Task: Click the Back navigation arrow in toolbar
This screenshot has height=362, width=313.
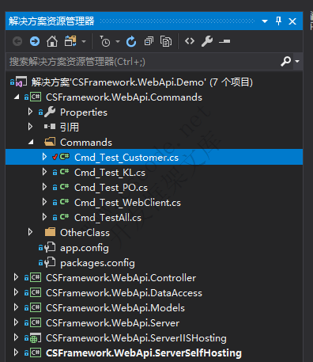Action: [x=17, y=41]
